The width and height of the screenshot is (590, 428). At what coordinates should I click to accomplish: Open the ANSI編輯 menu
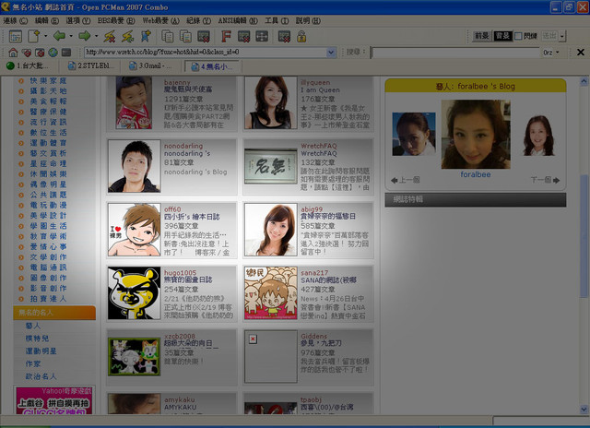[x=238, y=20]
